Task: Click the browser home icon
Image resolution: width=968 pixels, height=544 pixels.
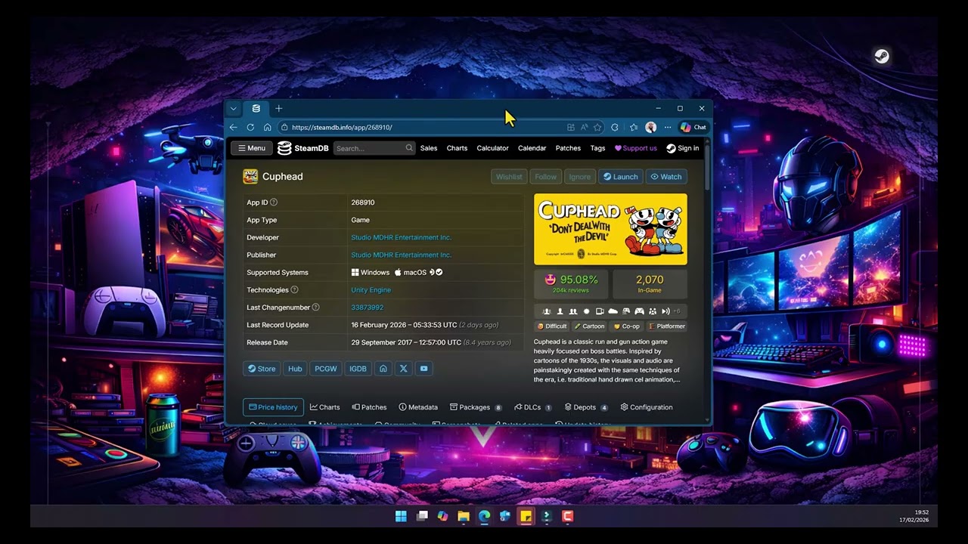Action: 267,127
